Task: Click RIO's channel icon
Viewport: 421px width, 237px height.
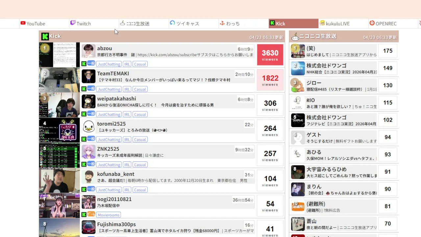Action: [x=298, y=103]
